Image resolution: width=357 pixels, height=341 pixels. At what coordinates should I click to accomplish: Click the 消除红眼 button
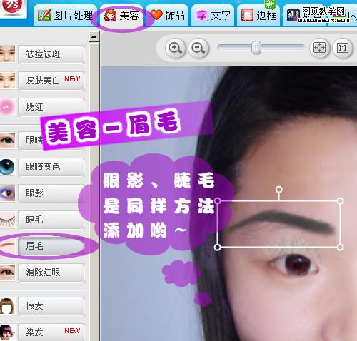coord(51,273)
